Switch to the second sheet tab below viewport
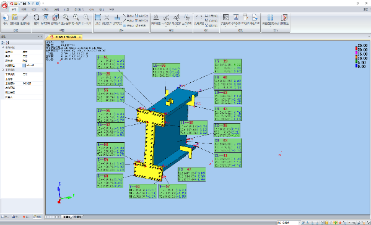The width and height of the screenshot is (371, 225). coord(77,217)
